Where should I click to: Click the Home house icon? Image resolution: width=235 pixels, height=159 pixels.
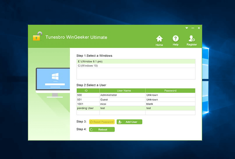159,39
